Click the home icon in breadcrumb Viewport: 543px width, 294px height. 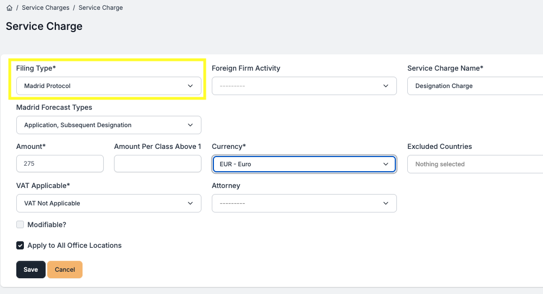tap(9, 8)
